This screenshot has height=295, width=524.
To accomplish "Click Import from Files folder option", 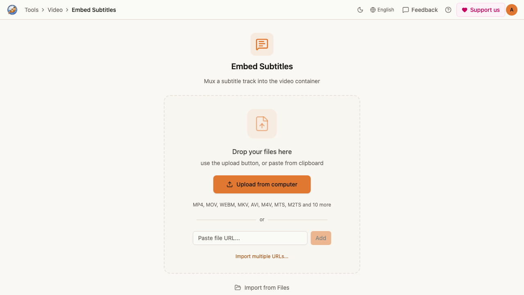I will 262,288.
